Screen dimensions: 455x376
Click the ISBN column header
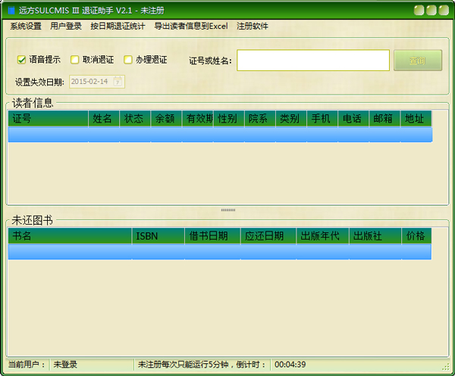[x=158, y=236]
